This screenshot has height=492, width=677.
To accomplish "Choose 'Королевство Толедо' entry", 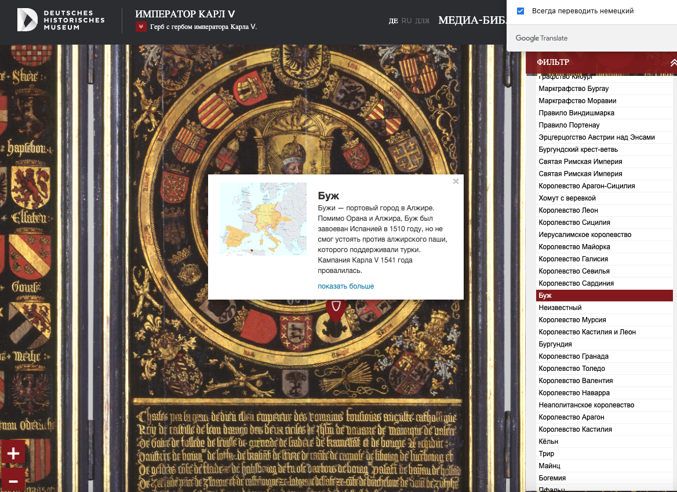I will [x=605, y=368].
